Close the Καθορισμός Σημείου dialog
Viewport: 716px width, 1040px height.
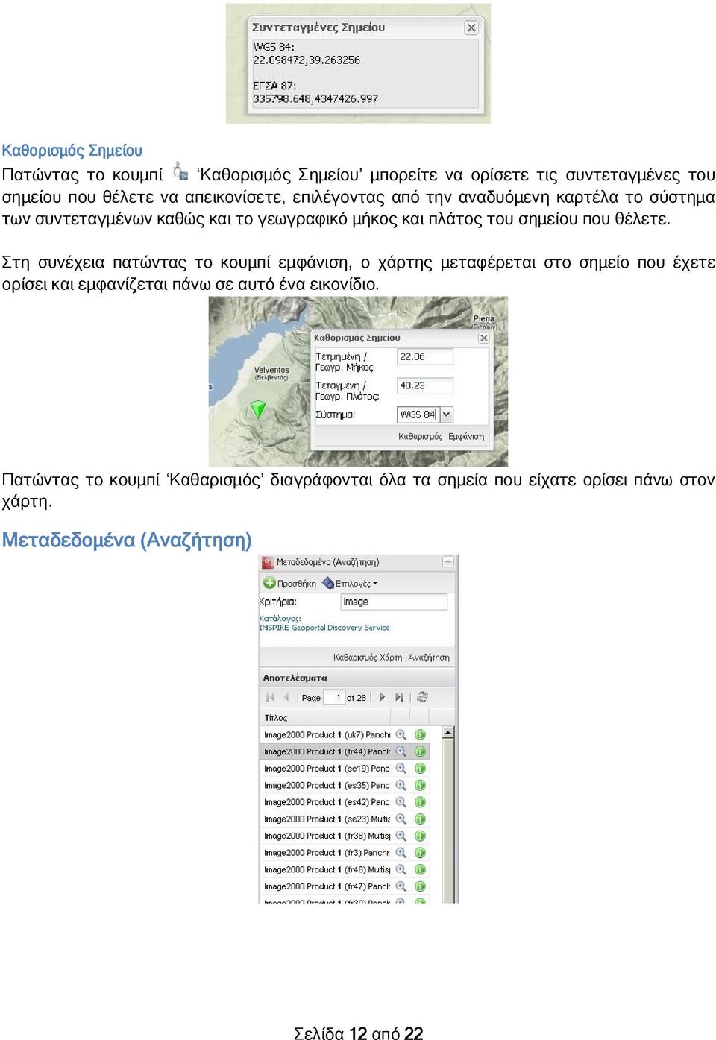tap(483, 338)
